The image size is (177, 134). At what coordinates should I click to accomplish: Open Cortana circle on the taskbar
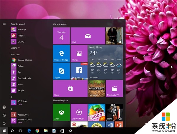(12, 131)
